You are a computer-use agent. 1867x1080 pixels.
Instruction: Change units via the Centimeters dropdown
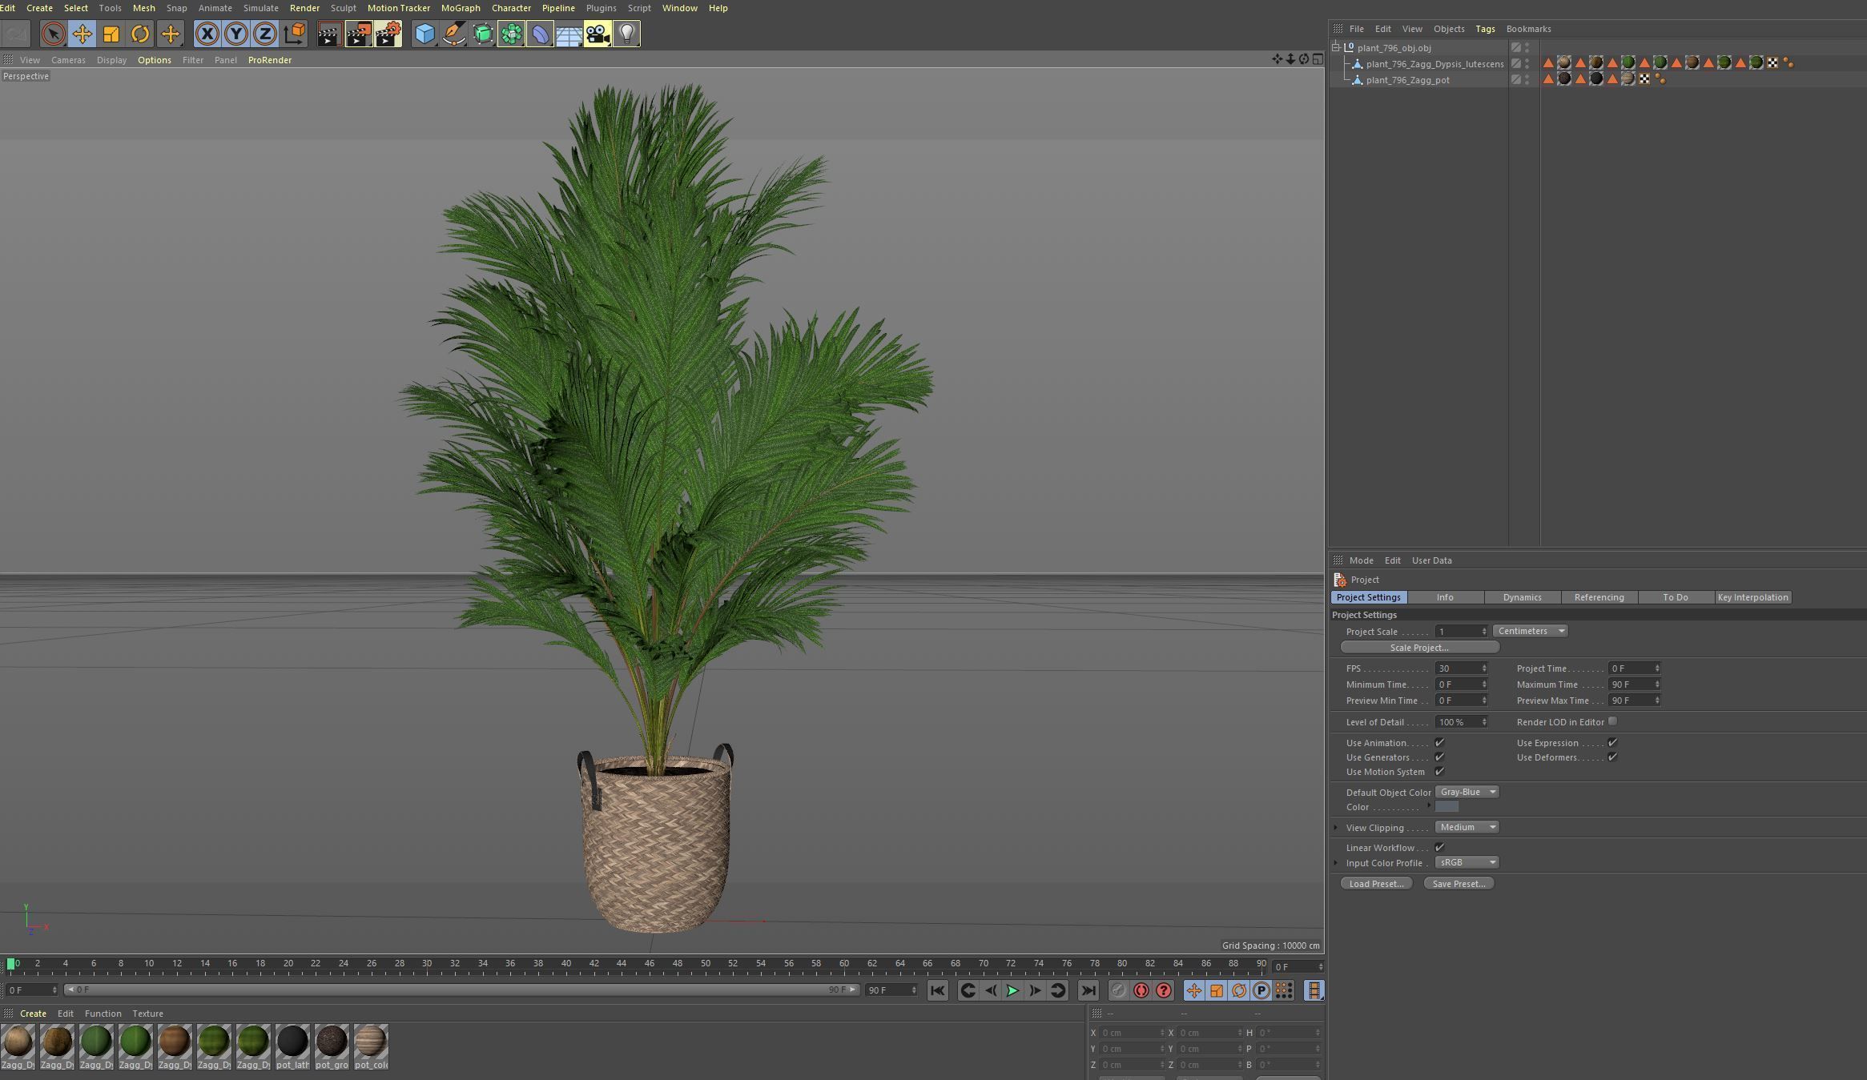[1529, 630]
